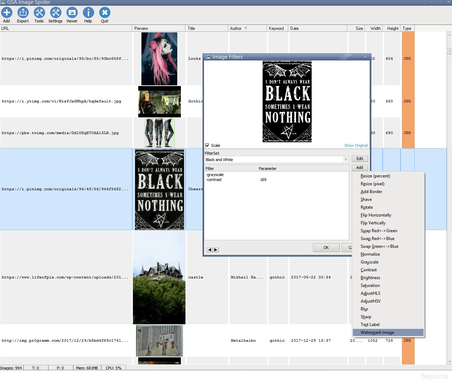The image size is (452, 384).
Task: Select Watermark Image from the menu
Action: pos(377,332)
